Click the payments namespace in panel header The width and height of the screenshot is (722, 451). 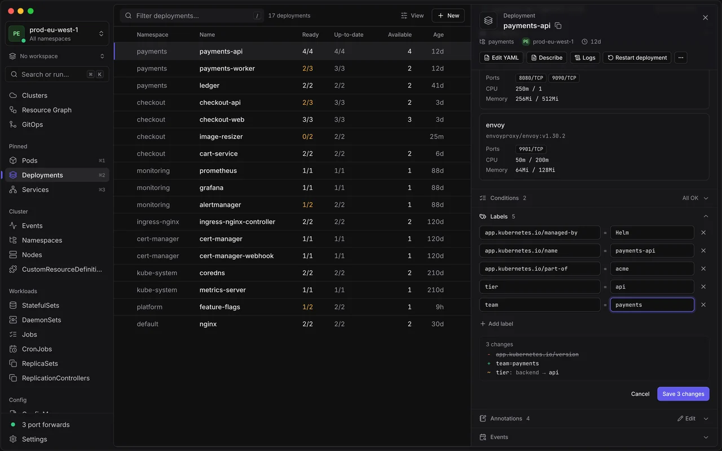pos(497,42)
